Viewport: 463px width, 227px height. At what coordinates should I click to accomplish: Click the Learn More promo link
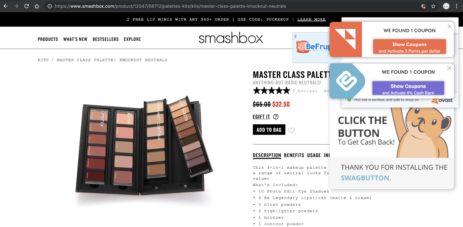[311, 20]
